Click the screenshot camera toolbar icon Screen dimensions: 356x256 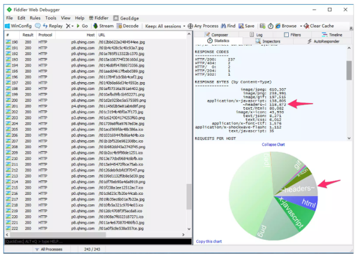262,26
